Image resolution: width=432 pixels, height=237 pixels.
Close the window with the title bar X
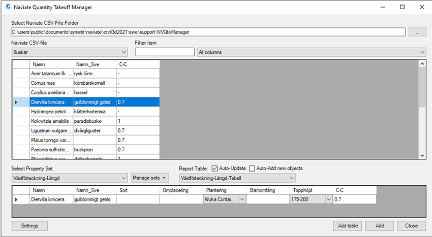tap(422, 7)
